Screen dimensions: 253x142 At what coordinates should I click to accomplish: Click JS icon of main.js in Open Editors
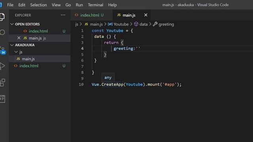point(25,38)
